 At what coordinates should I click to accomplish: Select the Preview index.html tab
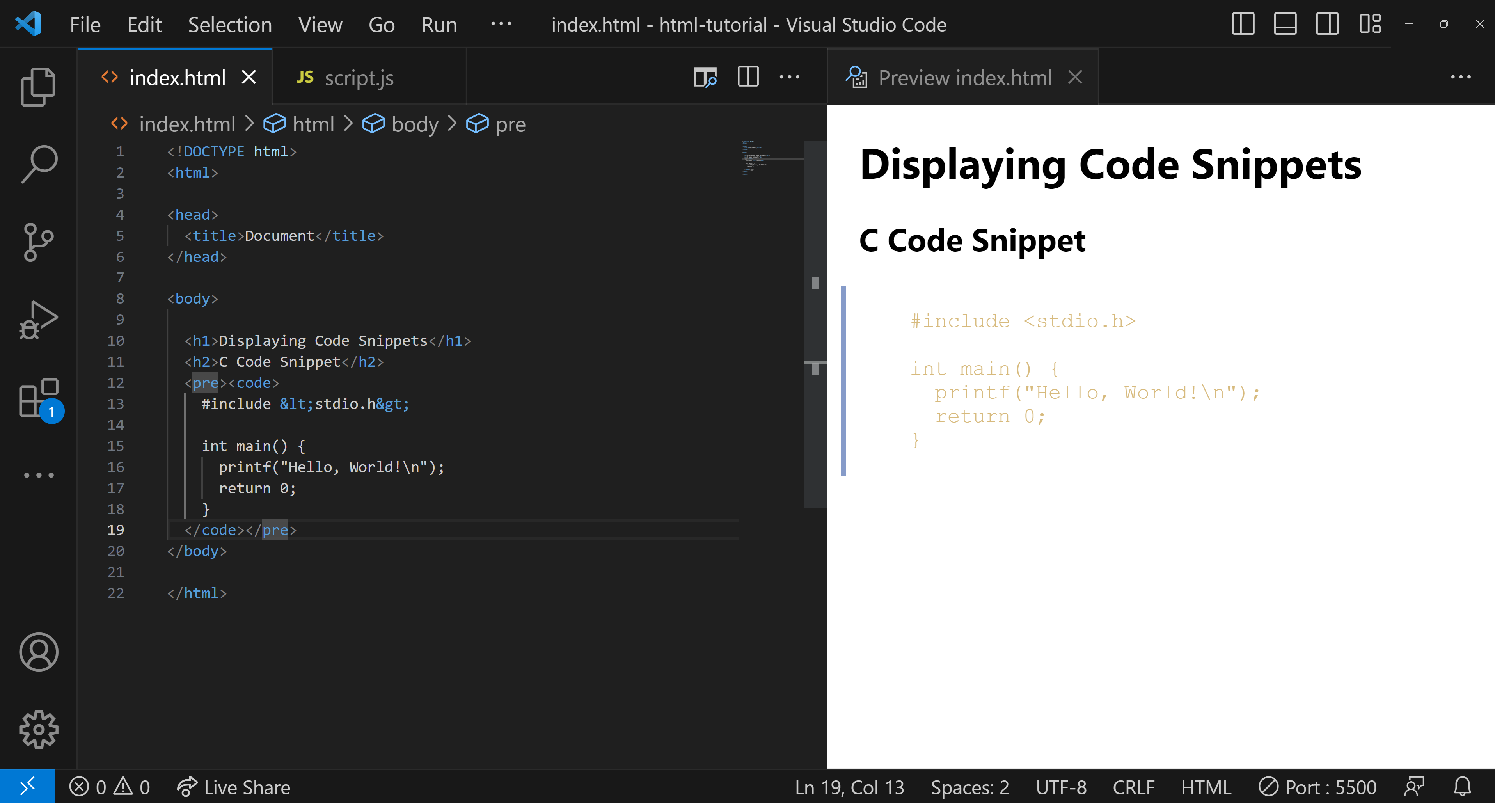tap(963, 77)
